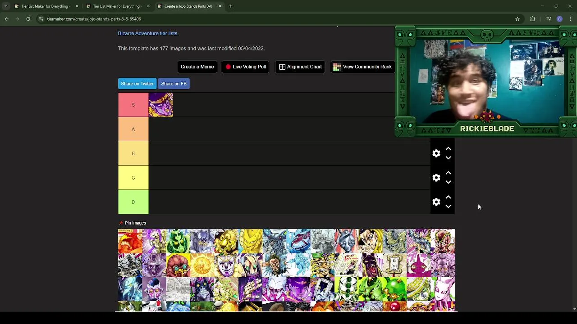Open settings gear for tier row D
This screenshot has width=577, height=324.
point(436,202)
